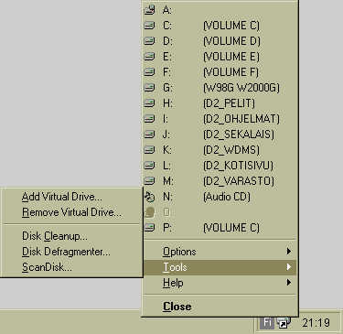Click the bold Close menu entry
The width and height of the screenshot is (343, 334).
(x=177, y=307)
